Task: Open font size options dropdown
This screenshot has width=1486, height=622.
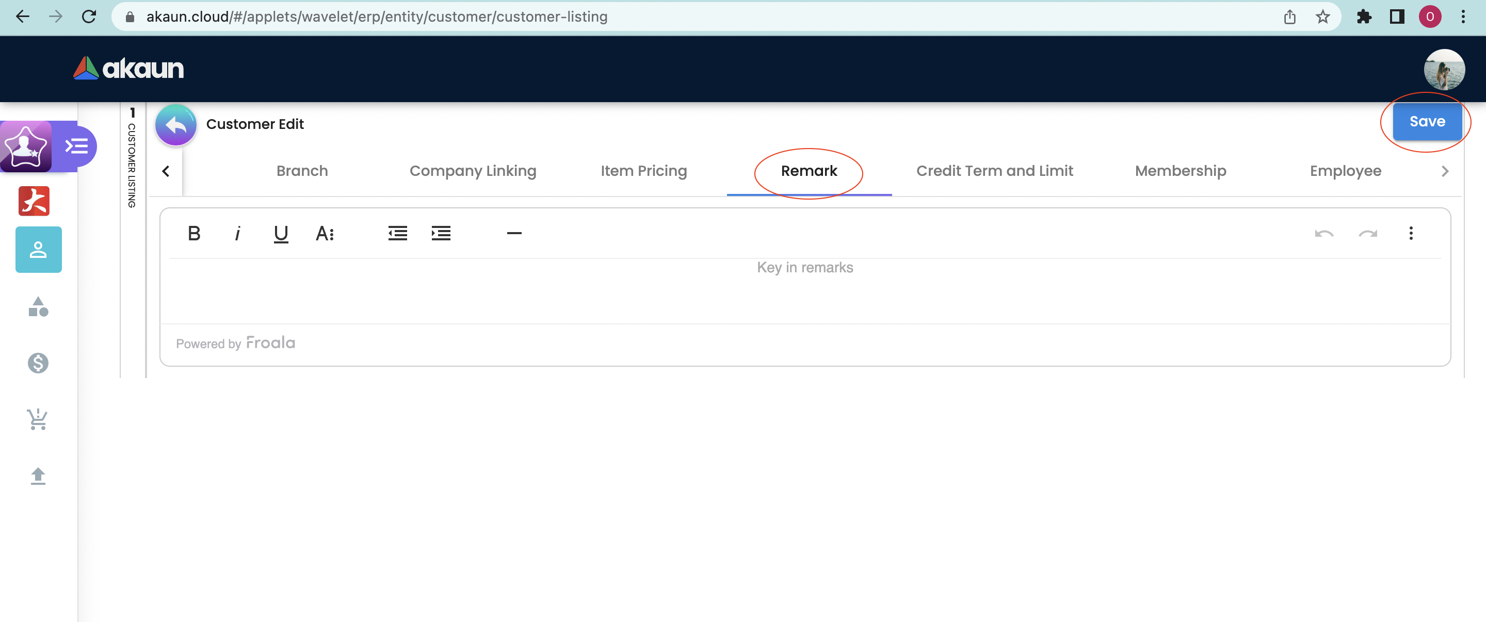Action: coord(325,234)
